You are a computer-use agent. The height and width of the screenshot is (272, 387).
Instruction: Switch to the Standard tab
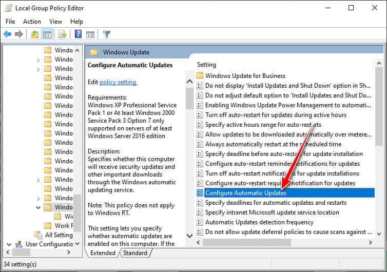135,252
